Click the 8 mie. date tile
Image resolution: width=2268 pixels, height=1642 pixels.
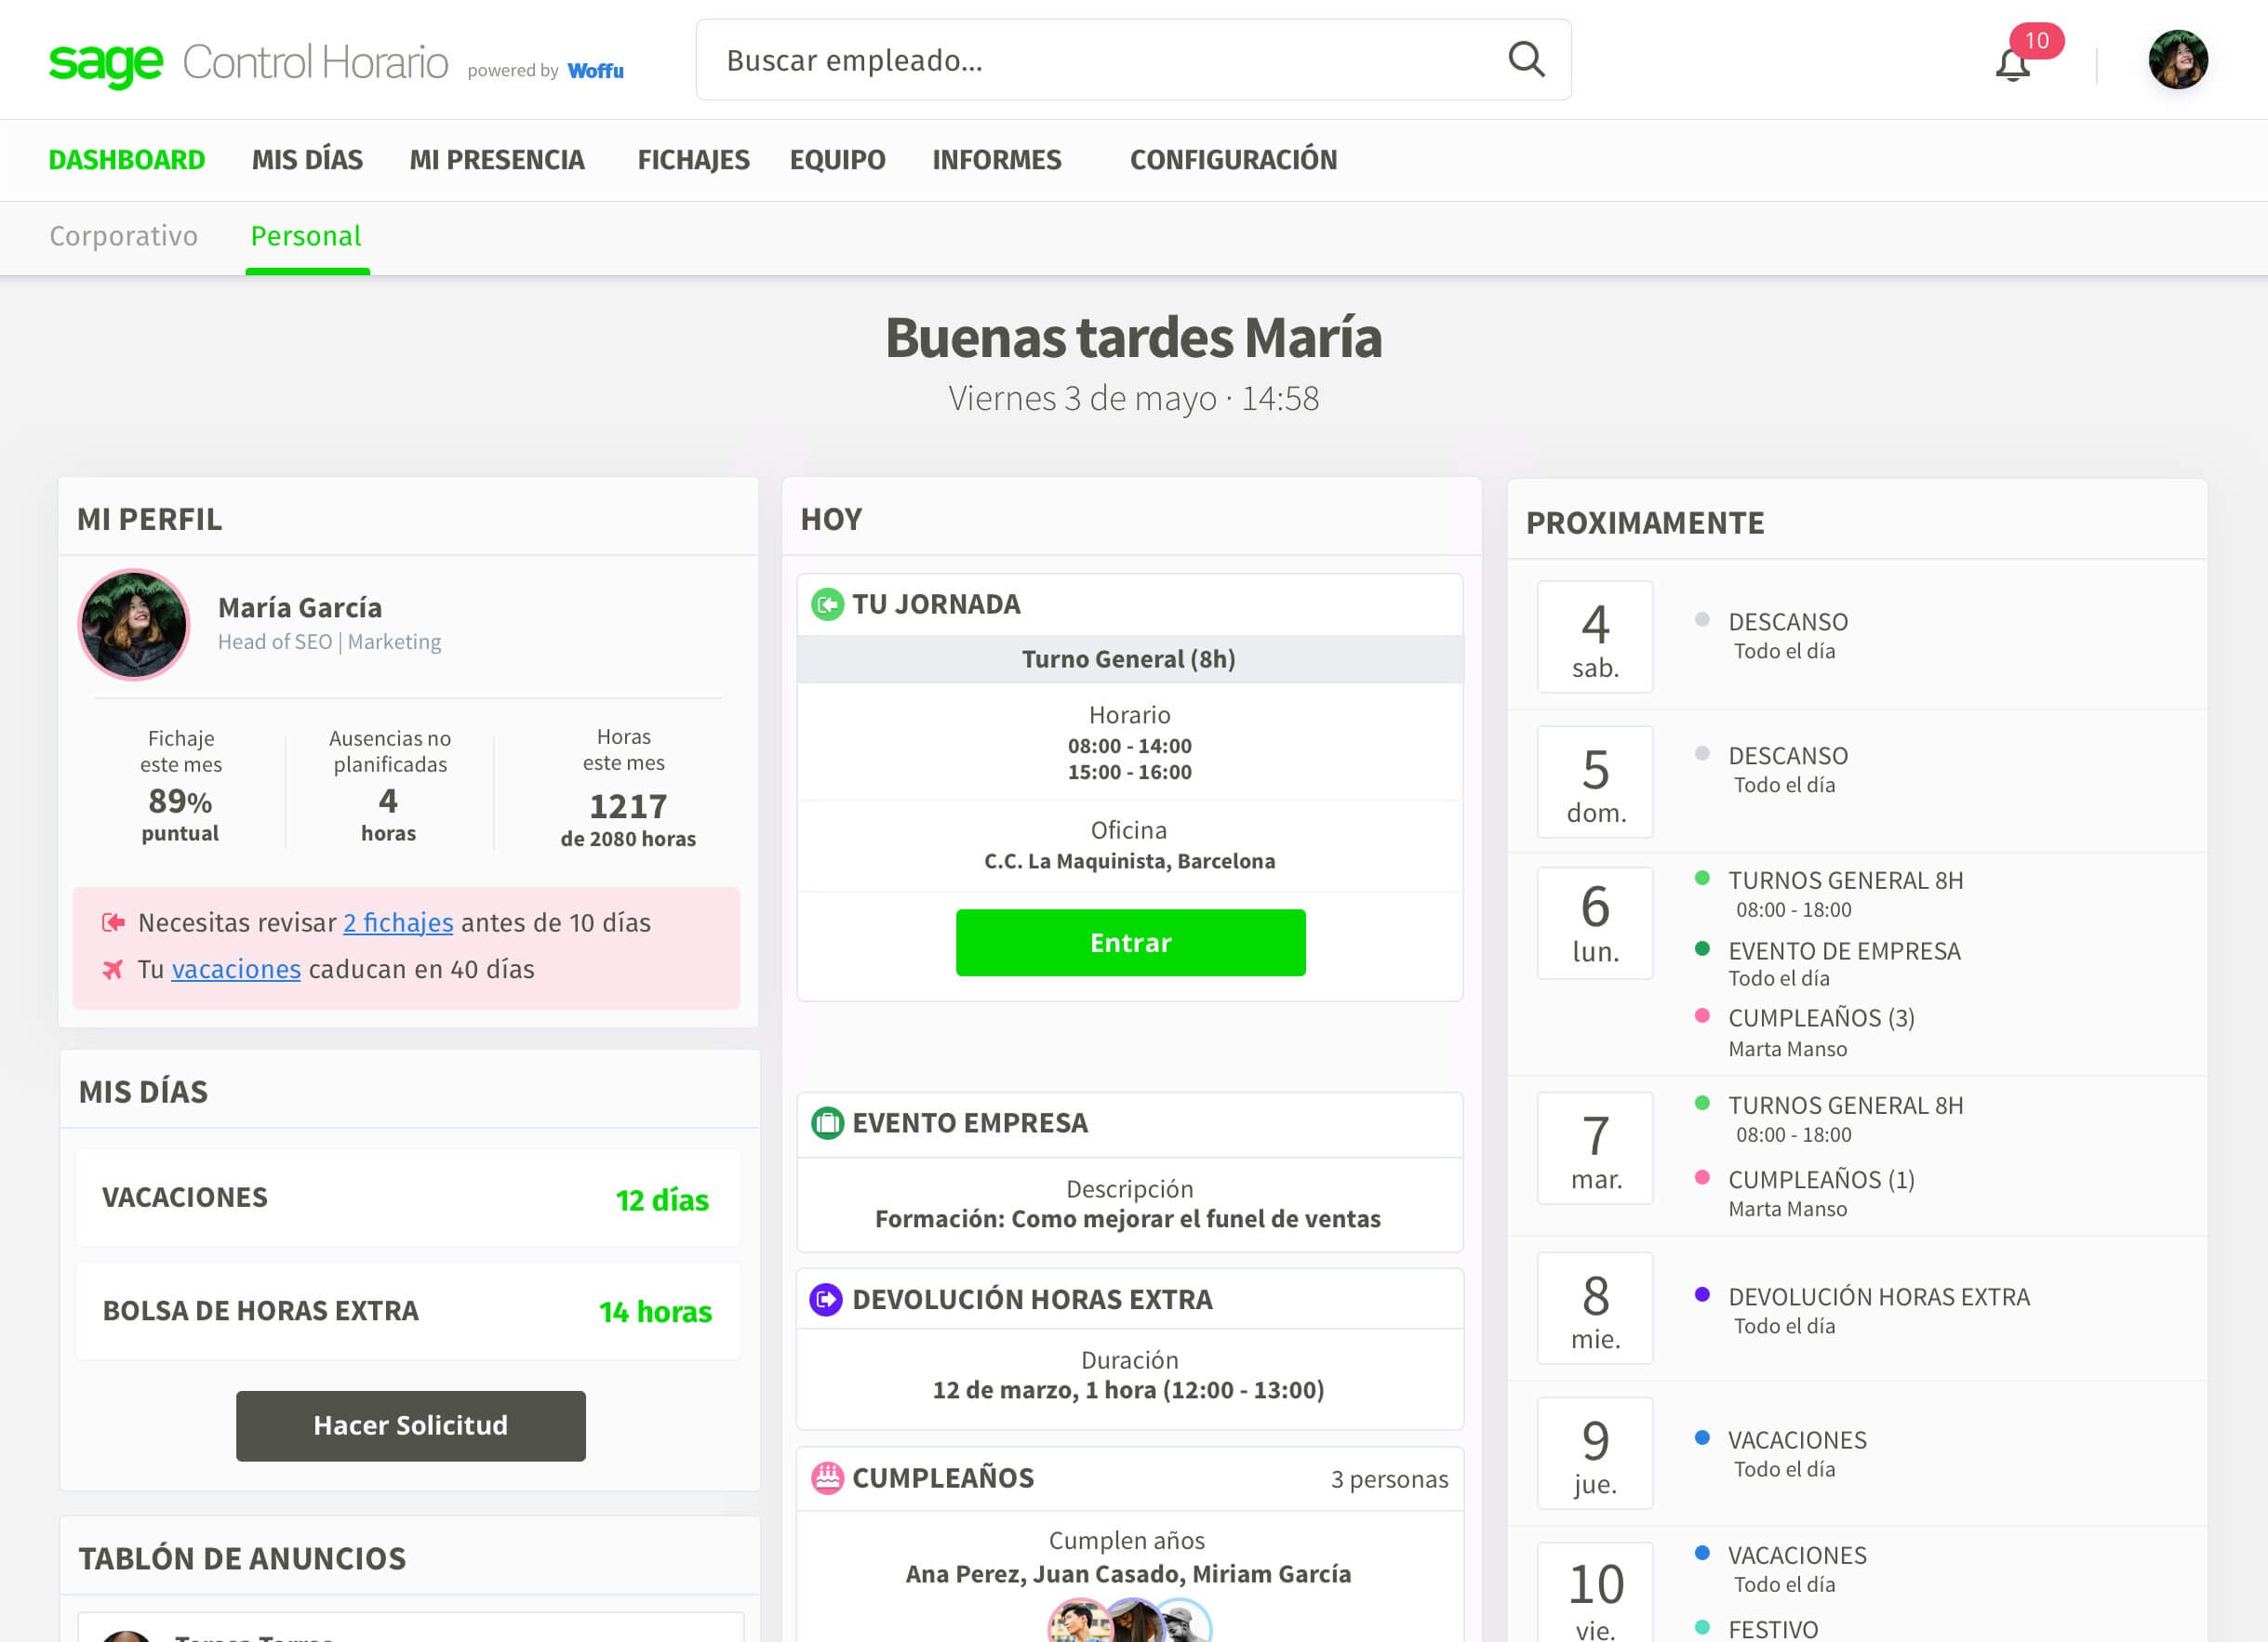tap(1595, 1308)
